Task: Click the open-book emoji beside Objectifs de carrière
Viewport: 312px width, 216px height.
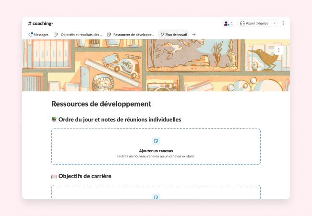Action: click(x=54, y=176)
